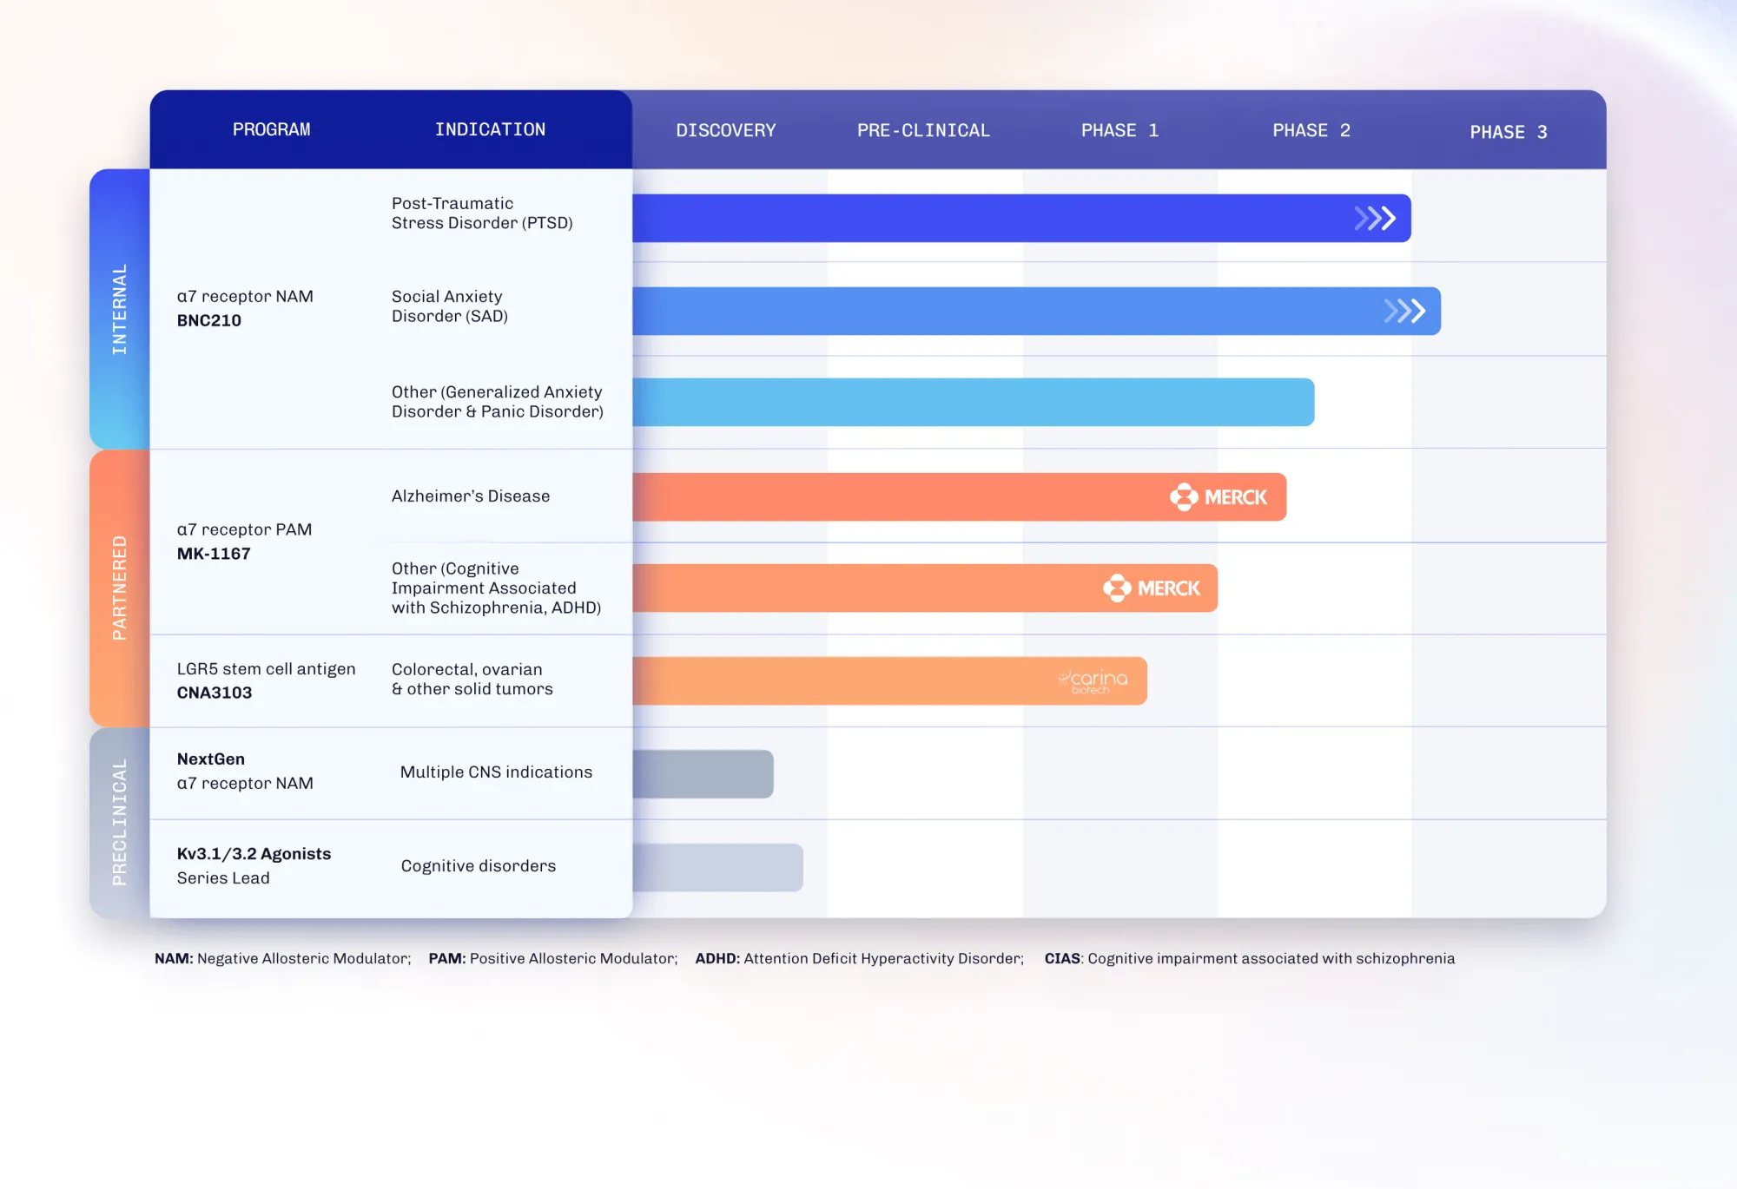Click Merck logo on Cognitive Impairment bar

click(x=1152, y=588)
